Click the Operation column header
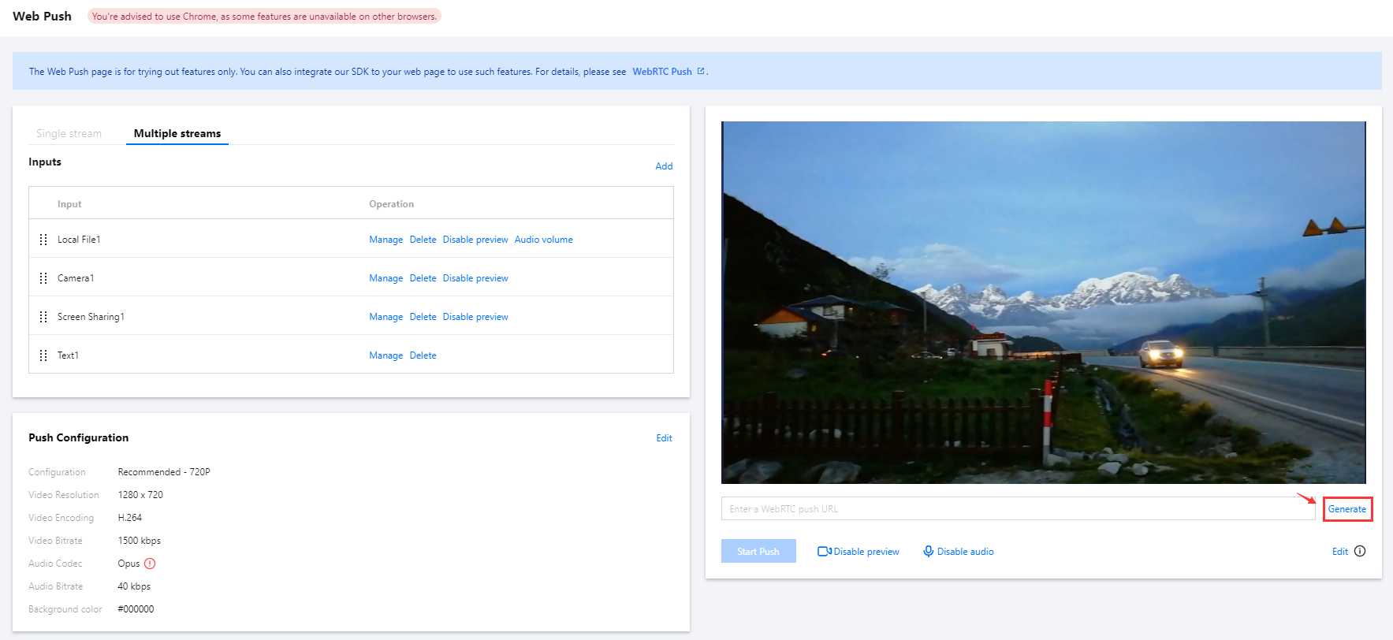This screenshot has height=640, width=1393. pyautogui.click(x=391, y=204)
